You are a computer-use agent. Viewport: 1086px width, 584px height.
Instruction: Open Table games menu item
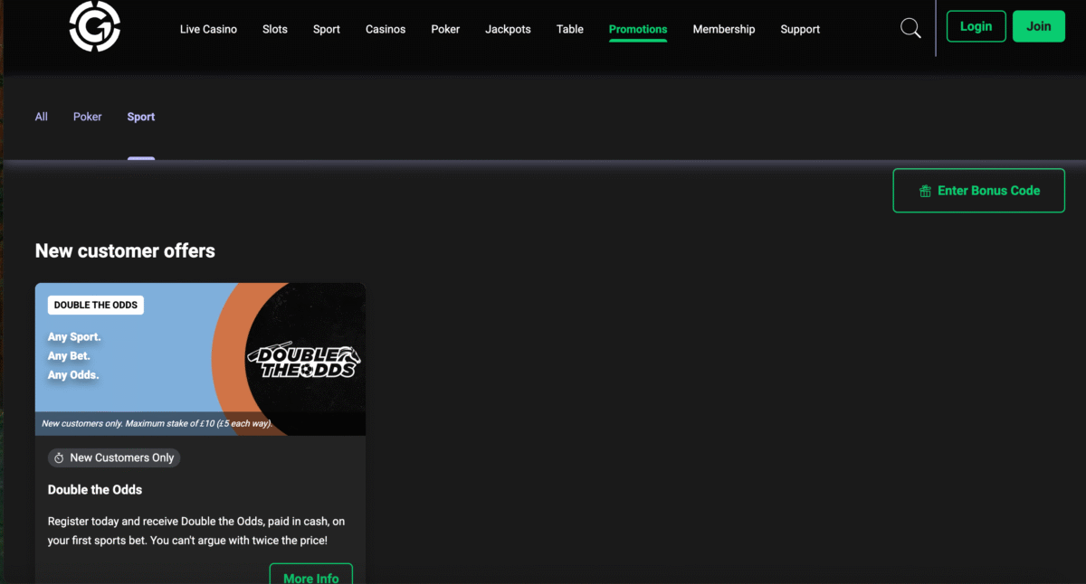click(x=570, y=29)
